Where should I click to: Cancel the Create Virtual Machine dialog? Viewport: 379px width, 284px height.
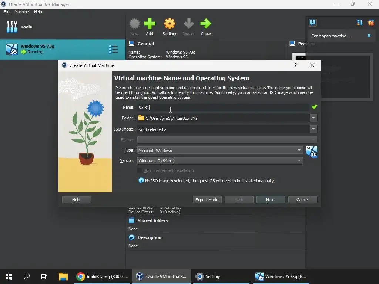click(303, 199)
